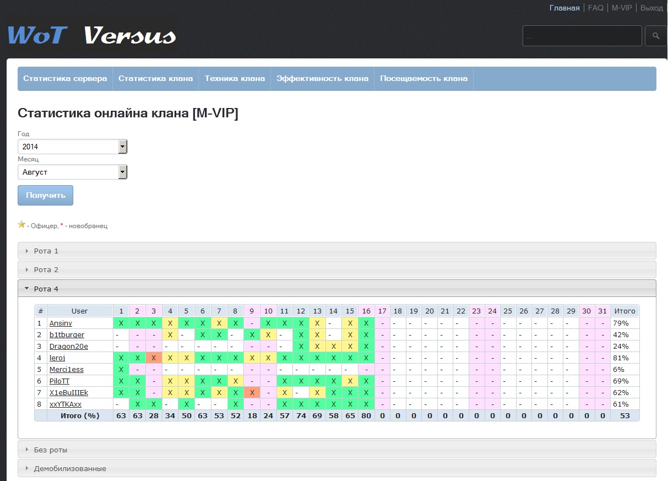Expand the Демобилизованные section

(70, 469)
